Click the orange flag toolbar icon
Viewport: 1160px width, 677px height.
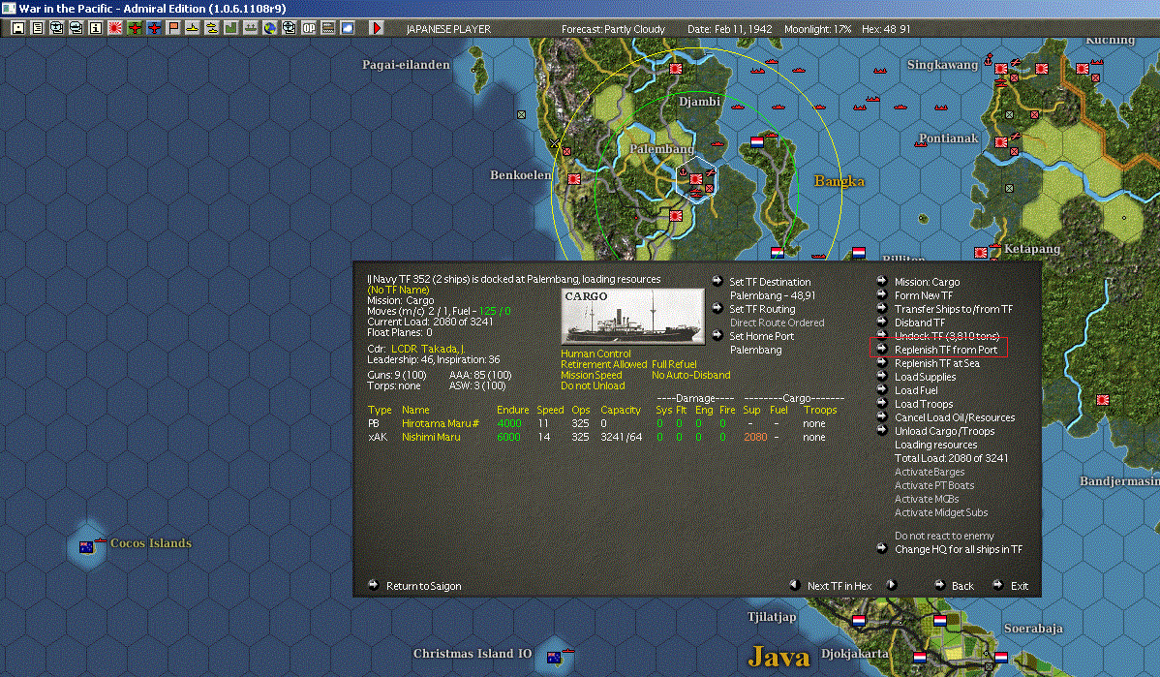point(173,28)
